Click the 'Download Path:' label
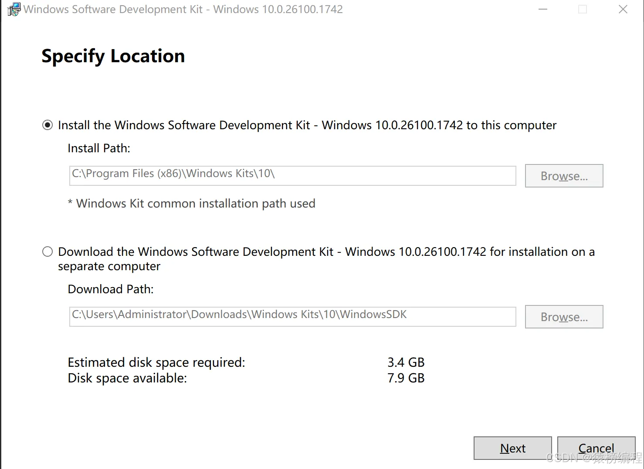 click(111, 289)
